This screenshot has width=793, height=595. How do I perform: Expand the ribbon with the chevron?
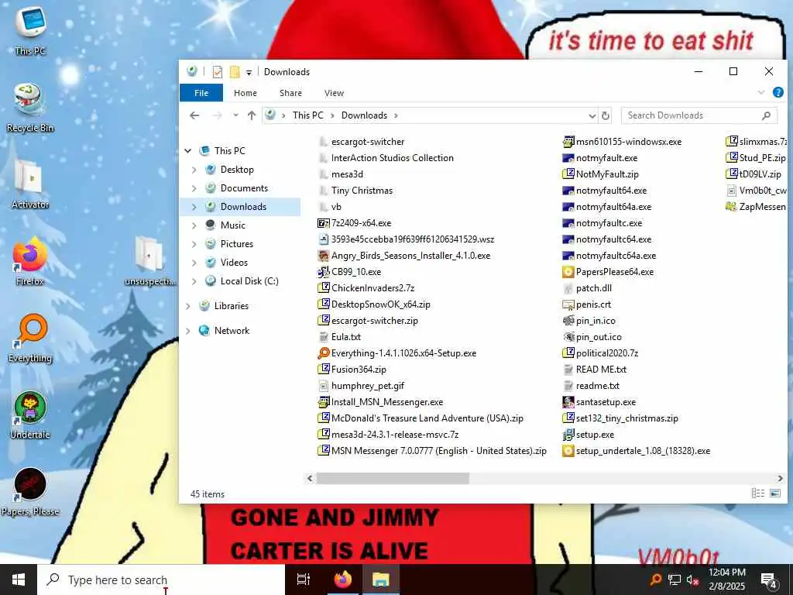click(x=761, y=93)
